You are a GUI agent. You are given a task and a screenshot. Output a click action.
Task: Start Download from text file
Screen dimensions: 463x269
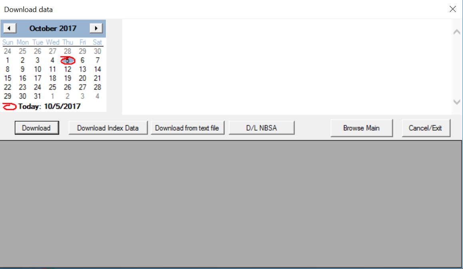pyautogui.click(x=187, y=128)
